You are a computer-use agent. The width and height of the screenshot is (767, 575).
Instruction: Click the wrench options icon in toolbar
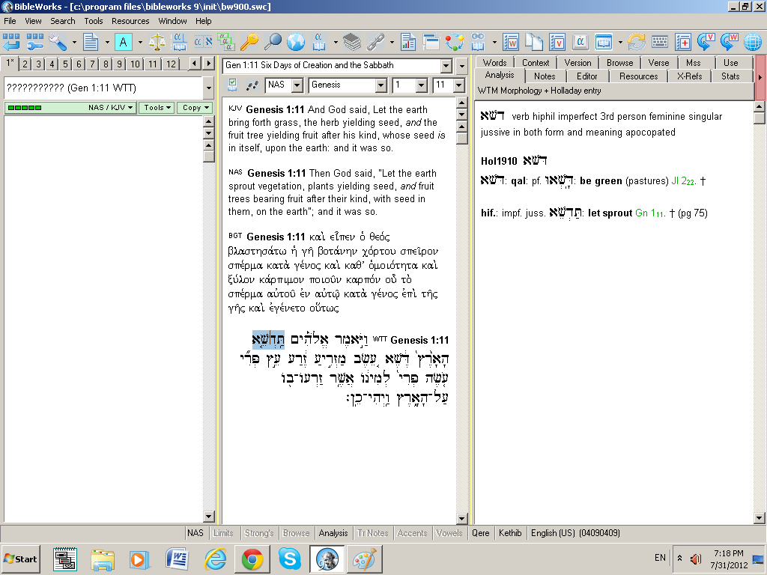coord(57,42)
